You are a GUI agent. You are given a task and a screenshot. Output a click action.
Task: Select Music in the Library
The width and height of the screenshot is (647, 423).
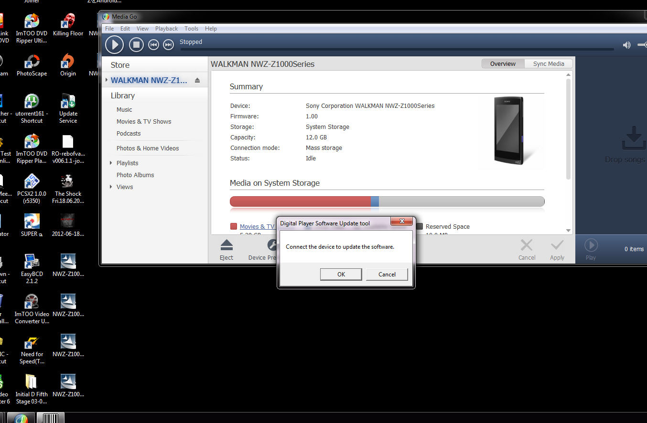tap(124, 109)
